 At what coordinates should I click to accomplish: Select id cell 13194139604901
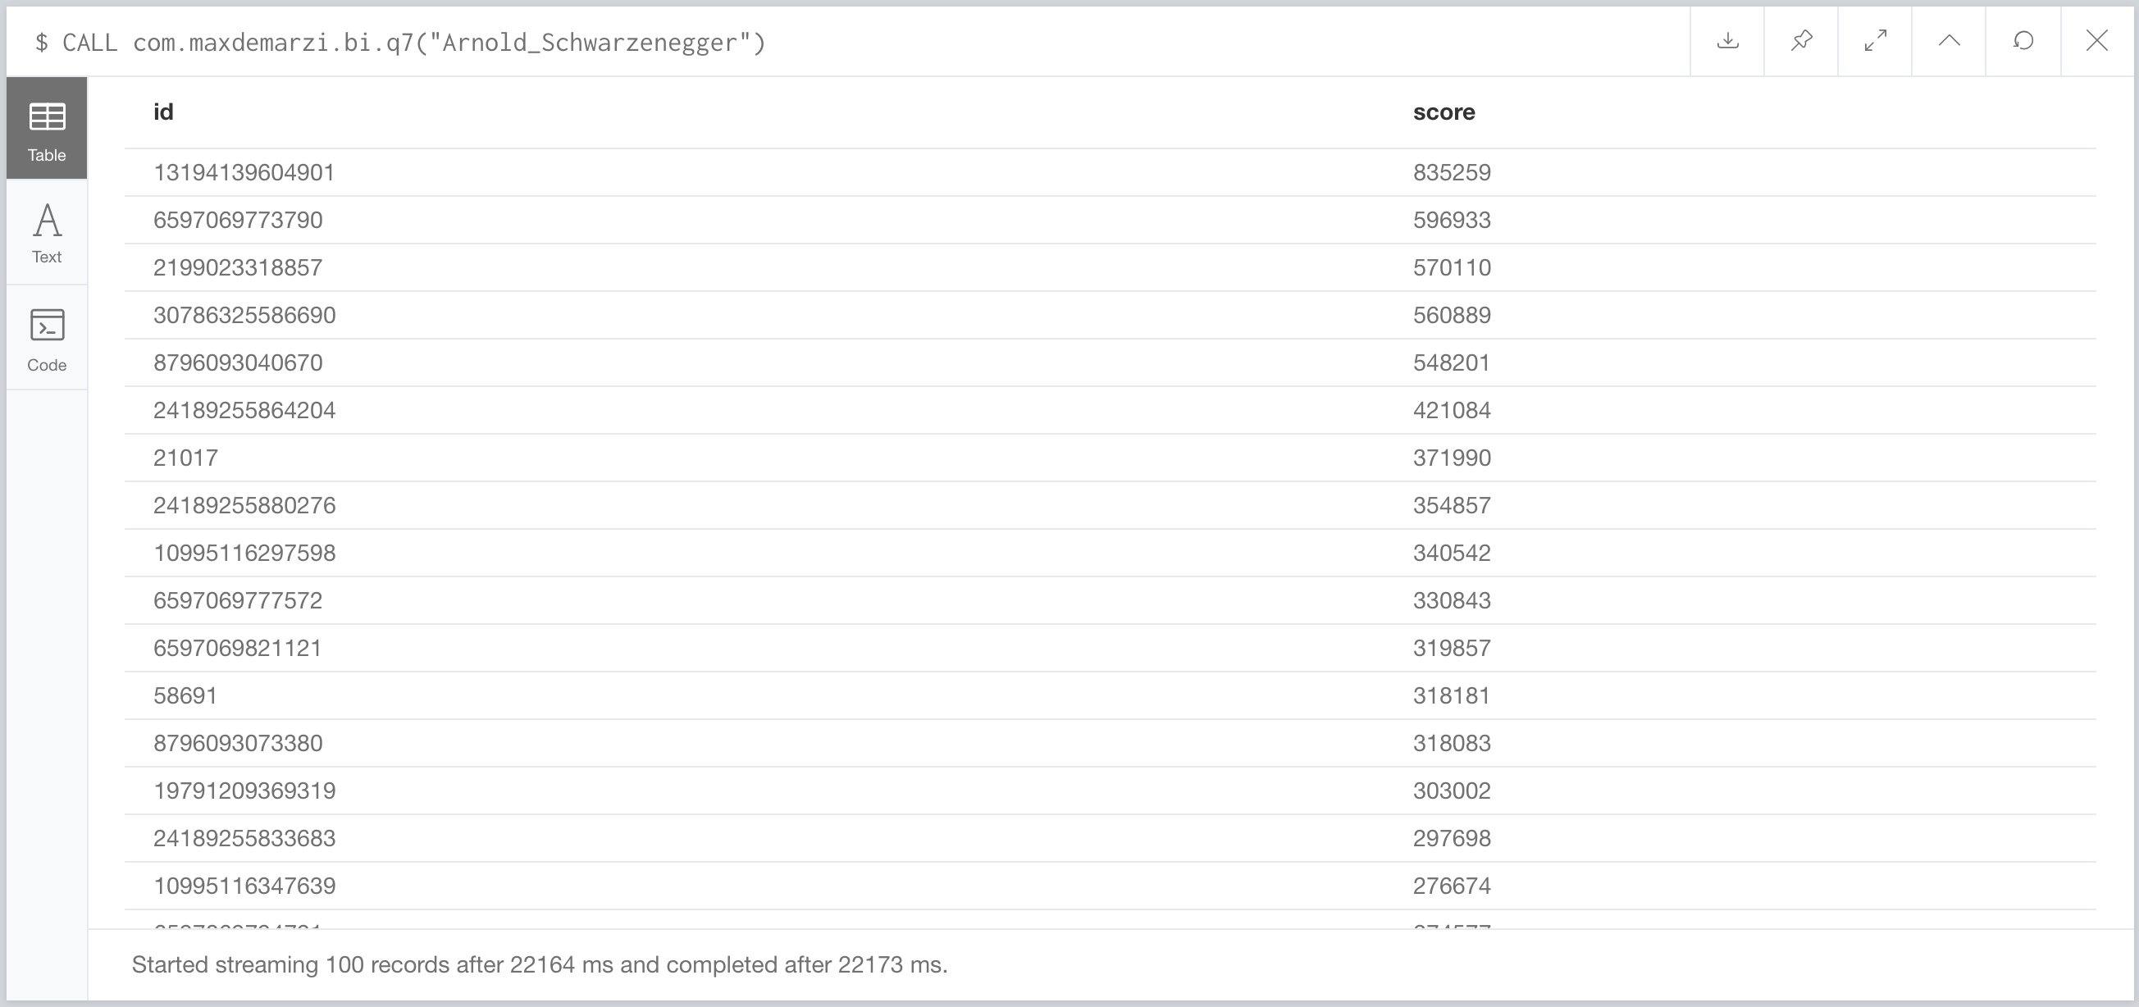click(244, 173)
